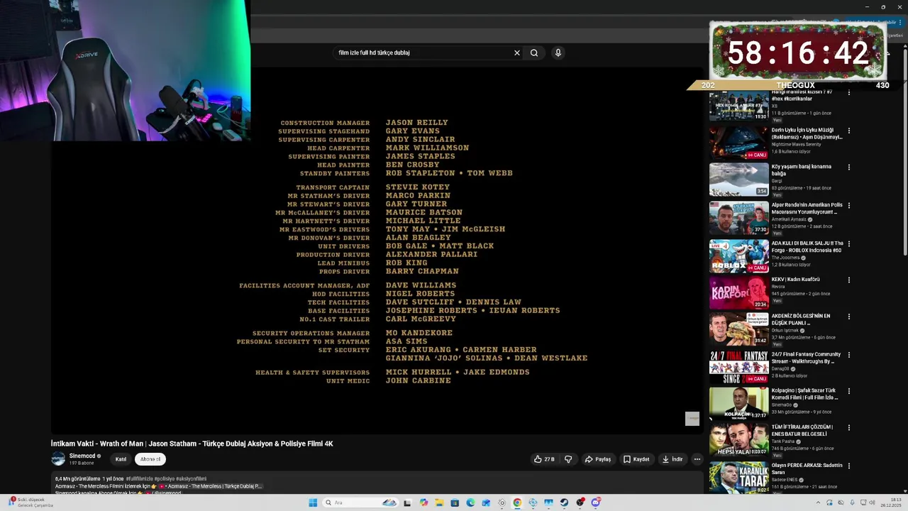
Task: Open the Köy yaşamı baraj thumbnail
Action: point(738,180)
